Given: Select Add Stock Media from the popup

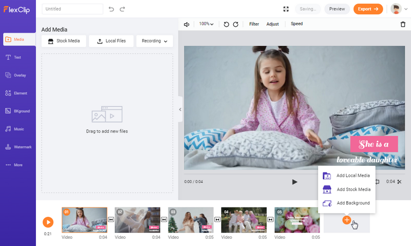Looking at the screenshot, I should (346, 189).
